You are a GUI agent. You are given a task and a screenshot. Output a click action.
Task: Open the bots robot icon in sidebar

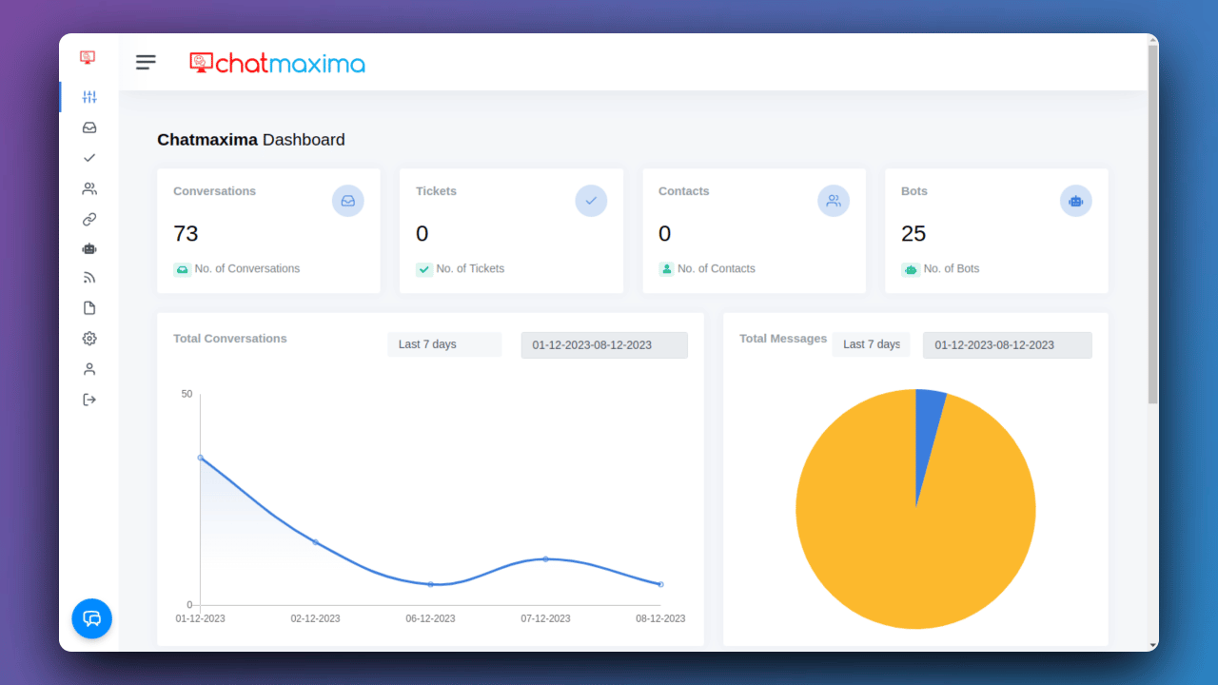click(89, 248)
